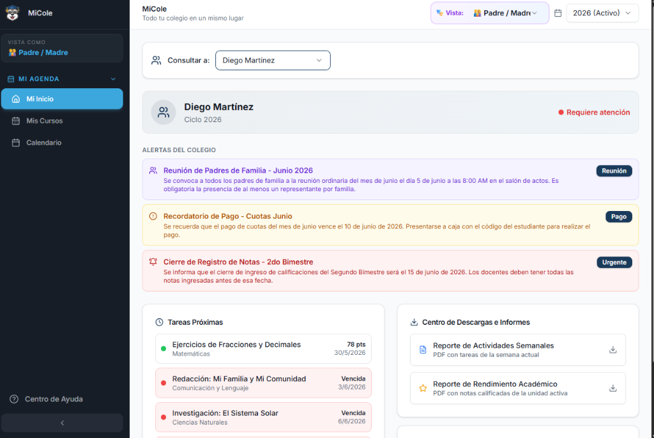Click the 78 pts score text
The width and height of the screenshot is (654, 438).
(x=356, y=345)
